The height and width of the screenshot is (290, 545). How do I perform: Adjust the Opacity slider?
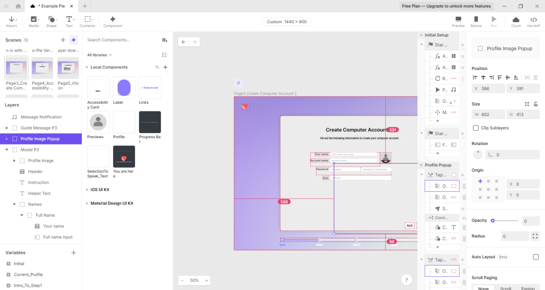point(493,220)
